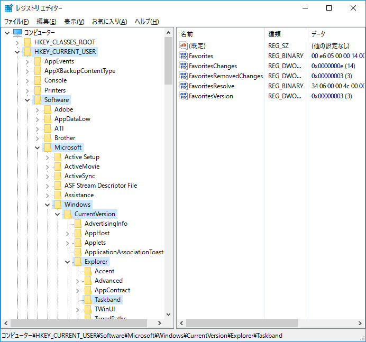Click the Active Setup folder icon

58,157
